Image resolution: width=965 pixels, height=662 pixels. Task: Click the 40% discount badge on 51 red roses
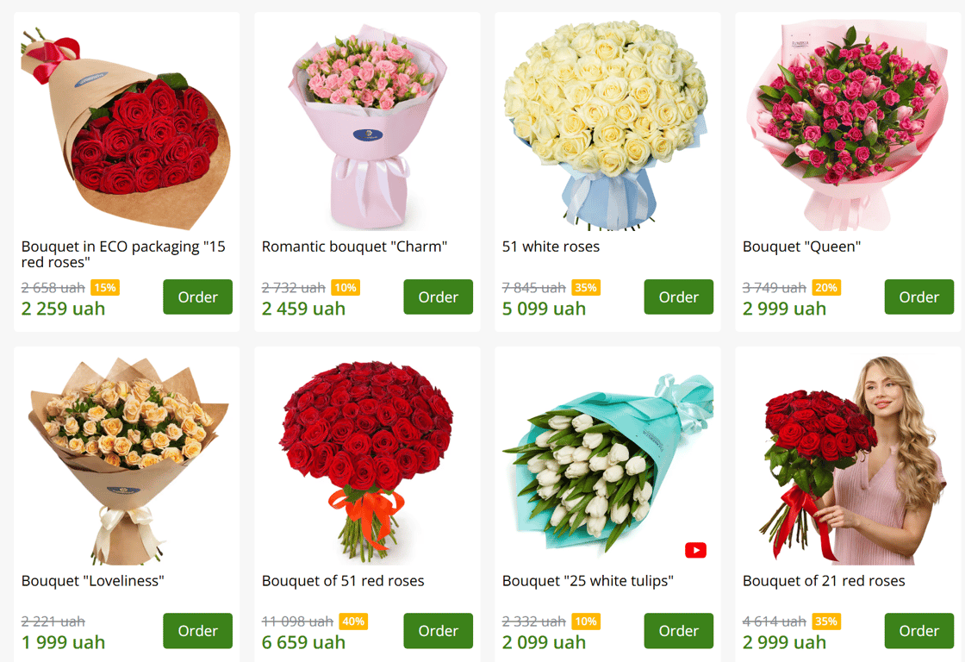tap(353, 621)
